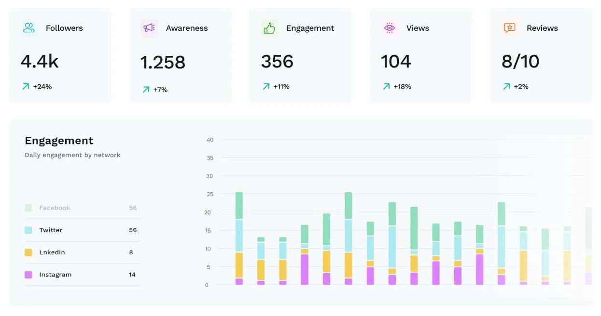This screenshot has height=316, width=601.
Task: Select the Reviews star badge icon
Action: coord(509,28)
